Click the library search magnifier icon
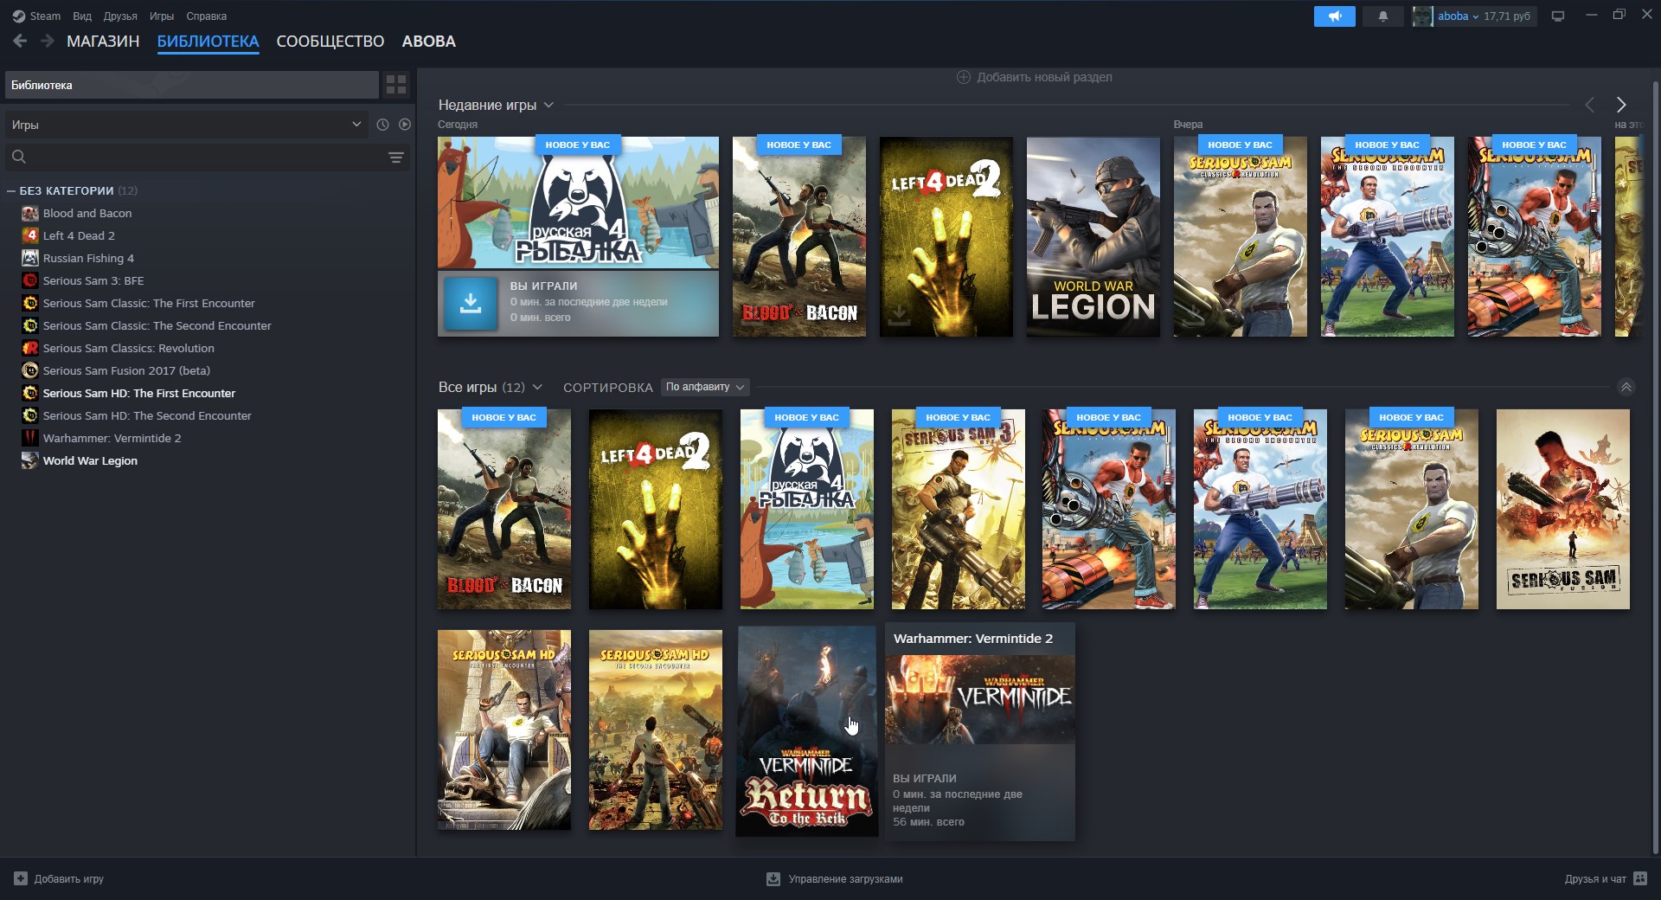This screenshot has width=1661, height=900. coord(19,157)
